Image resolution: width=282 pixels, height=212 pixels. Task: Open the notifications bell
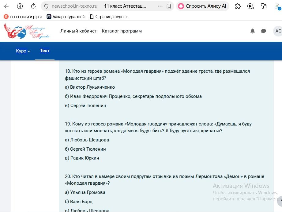click(253, 31)
